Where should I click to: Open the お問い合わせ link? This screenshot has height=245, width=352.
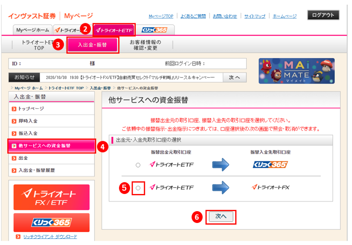[225, 16]
